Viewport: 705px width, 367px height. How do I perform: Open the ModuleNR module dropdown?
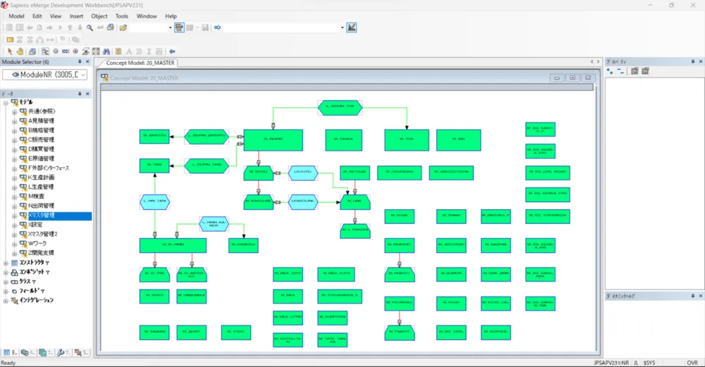(x=83, y=75)
